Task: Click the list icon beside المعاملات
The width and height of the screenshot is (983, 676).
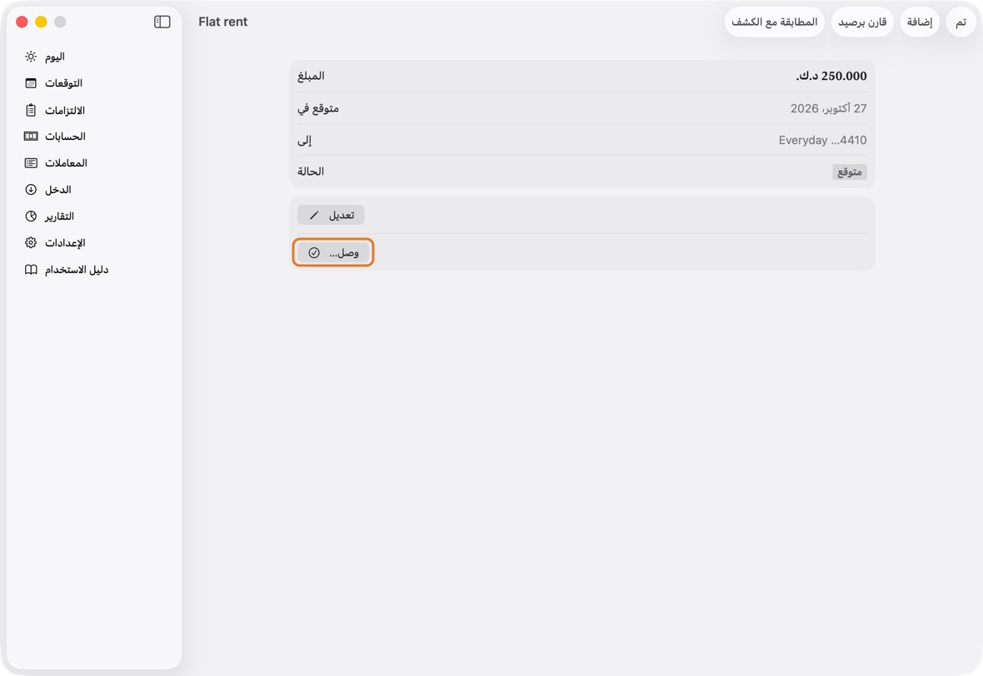Action: click(31, 163)
